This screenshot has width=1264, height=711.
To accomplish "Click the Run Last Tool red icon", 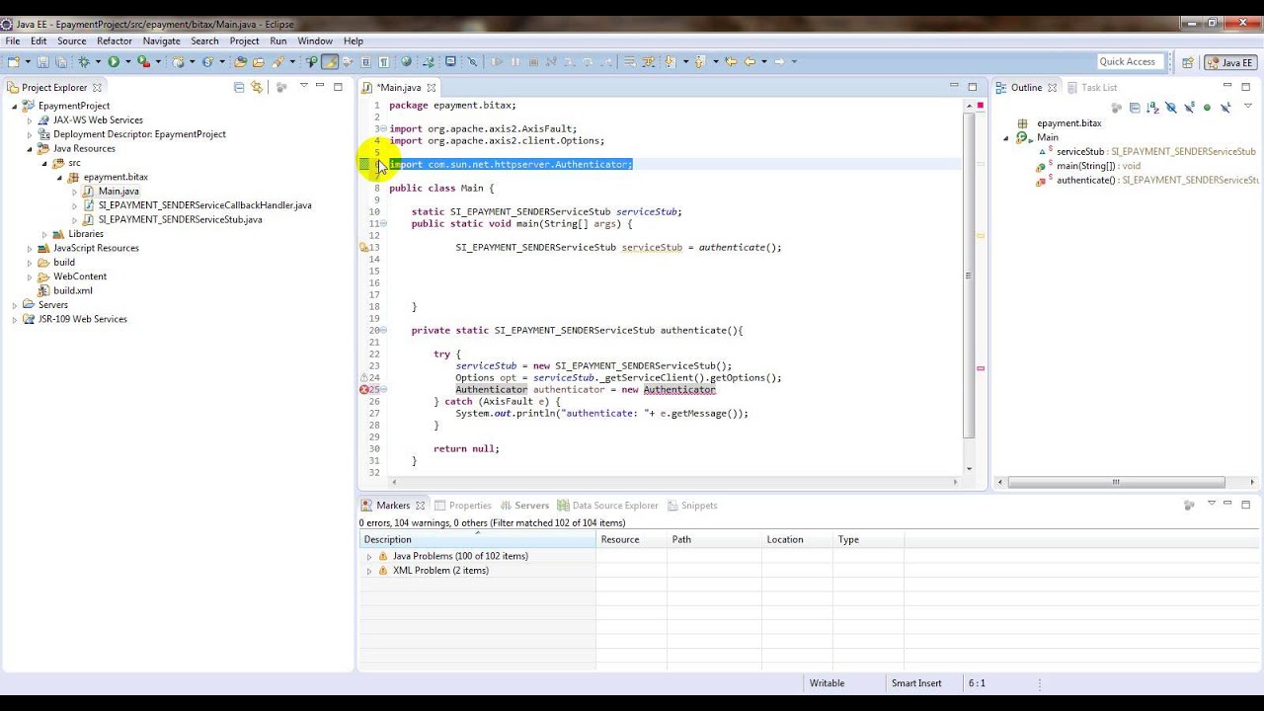I will point(143,61).
